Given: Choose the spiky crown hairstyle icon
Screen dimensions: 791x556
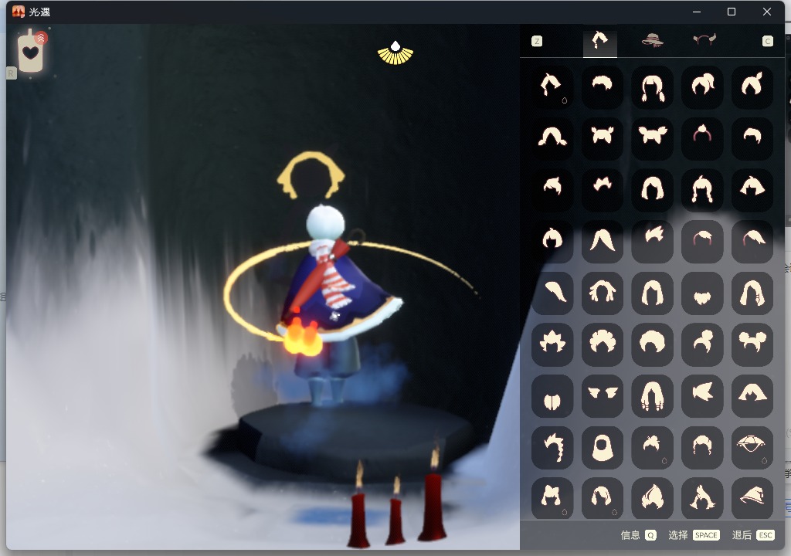Looking at the screenshot, I should [x=552, y=344].
